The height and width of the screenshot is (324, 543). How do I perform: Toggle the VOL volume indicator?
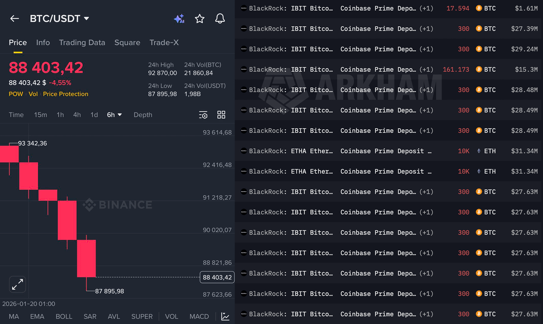171,316
